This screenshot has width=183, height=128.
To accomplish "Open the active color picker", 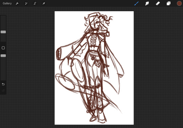I will coord(179,3).
